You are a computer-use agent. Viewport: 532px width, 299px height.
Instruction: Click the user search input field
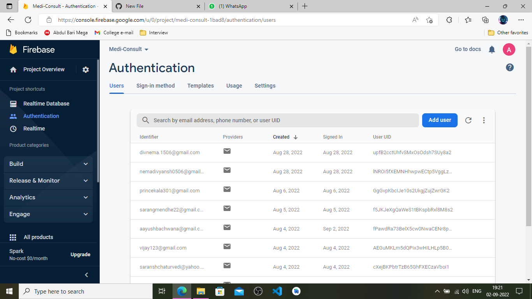pos(273,120)
